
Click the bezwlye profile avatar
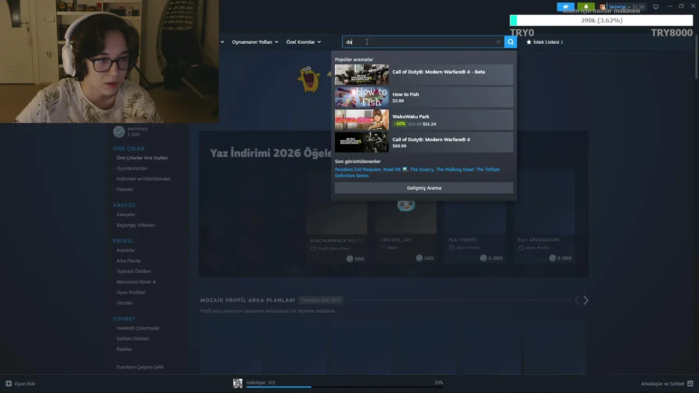coord(602,7)
